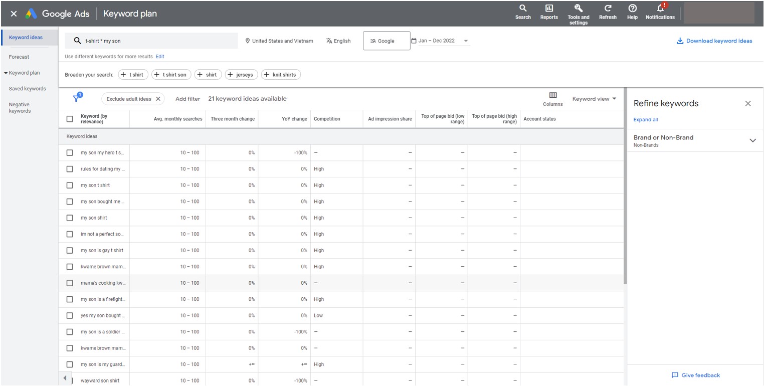The image size is (764, 386).
Task: Sort by Top of page bid (low range)
Action: [x=443, y=119]
